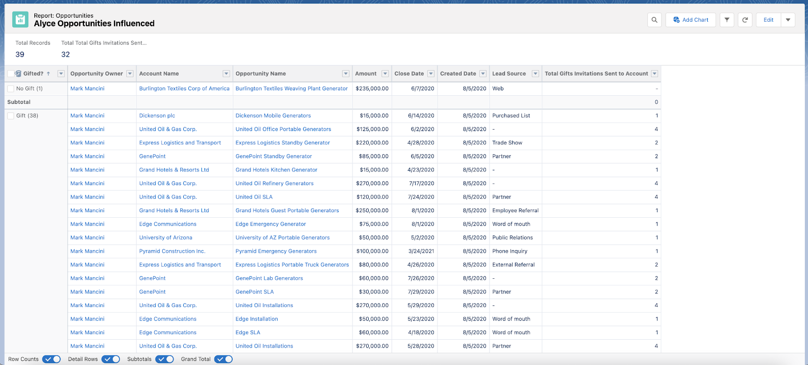Open the report search magnifier icon
The width and height of the screenshot is (808, 365).
click(654, 20)
